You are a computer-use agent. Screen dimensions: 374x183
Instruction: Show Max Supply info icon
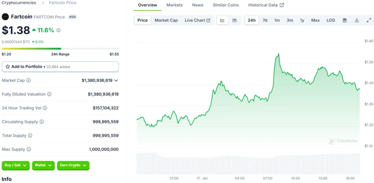click(29, 149)
